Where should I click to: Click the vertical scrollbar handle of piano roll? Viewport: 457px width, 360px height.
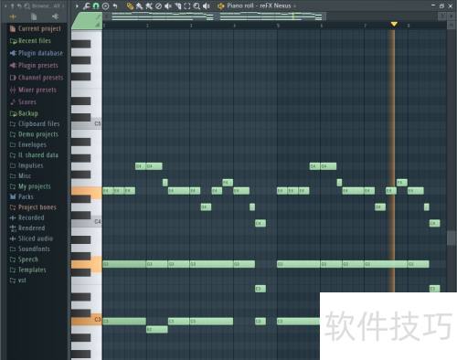[452, 238]
